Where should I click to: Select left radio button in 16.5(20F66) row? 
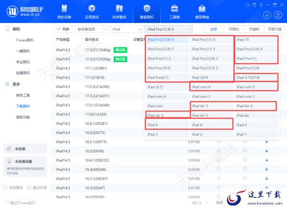coord(219,150)
